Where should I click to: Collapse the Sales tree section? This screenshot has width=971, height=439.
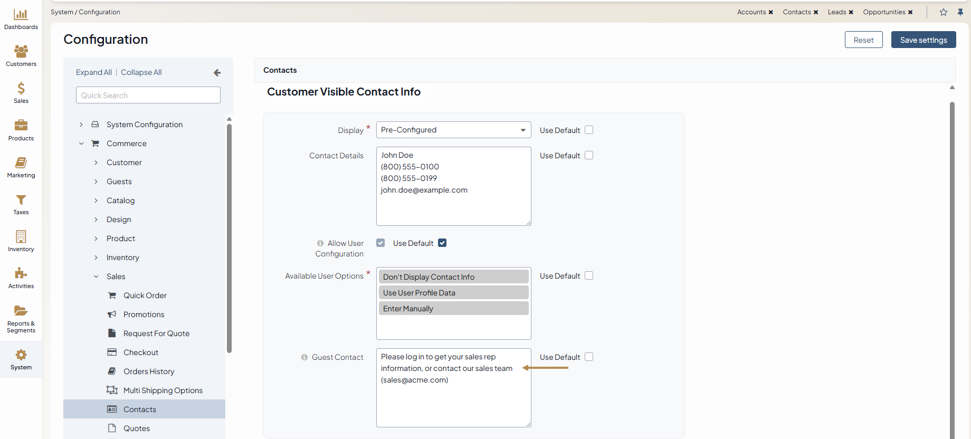[x=96, y=276]
